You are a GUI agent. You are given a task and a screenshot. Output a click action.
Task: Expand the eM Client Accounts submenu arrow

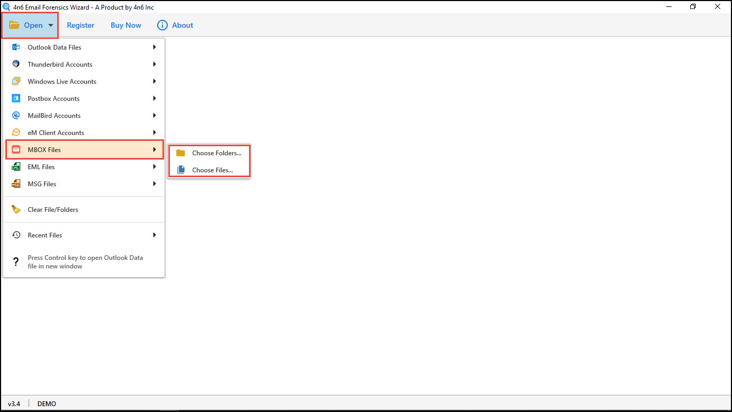154,132
